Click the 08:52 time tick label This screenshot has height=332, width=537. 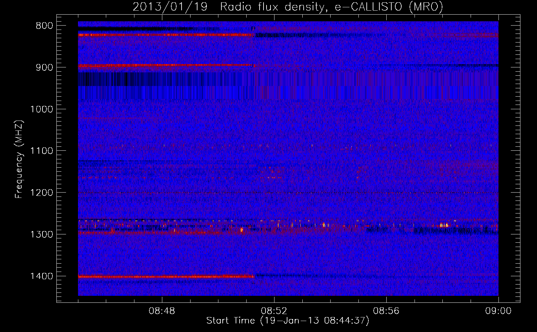[x=274, y=311]
